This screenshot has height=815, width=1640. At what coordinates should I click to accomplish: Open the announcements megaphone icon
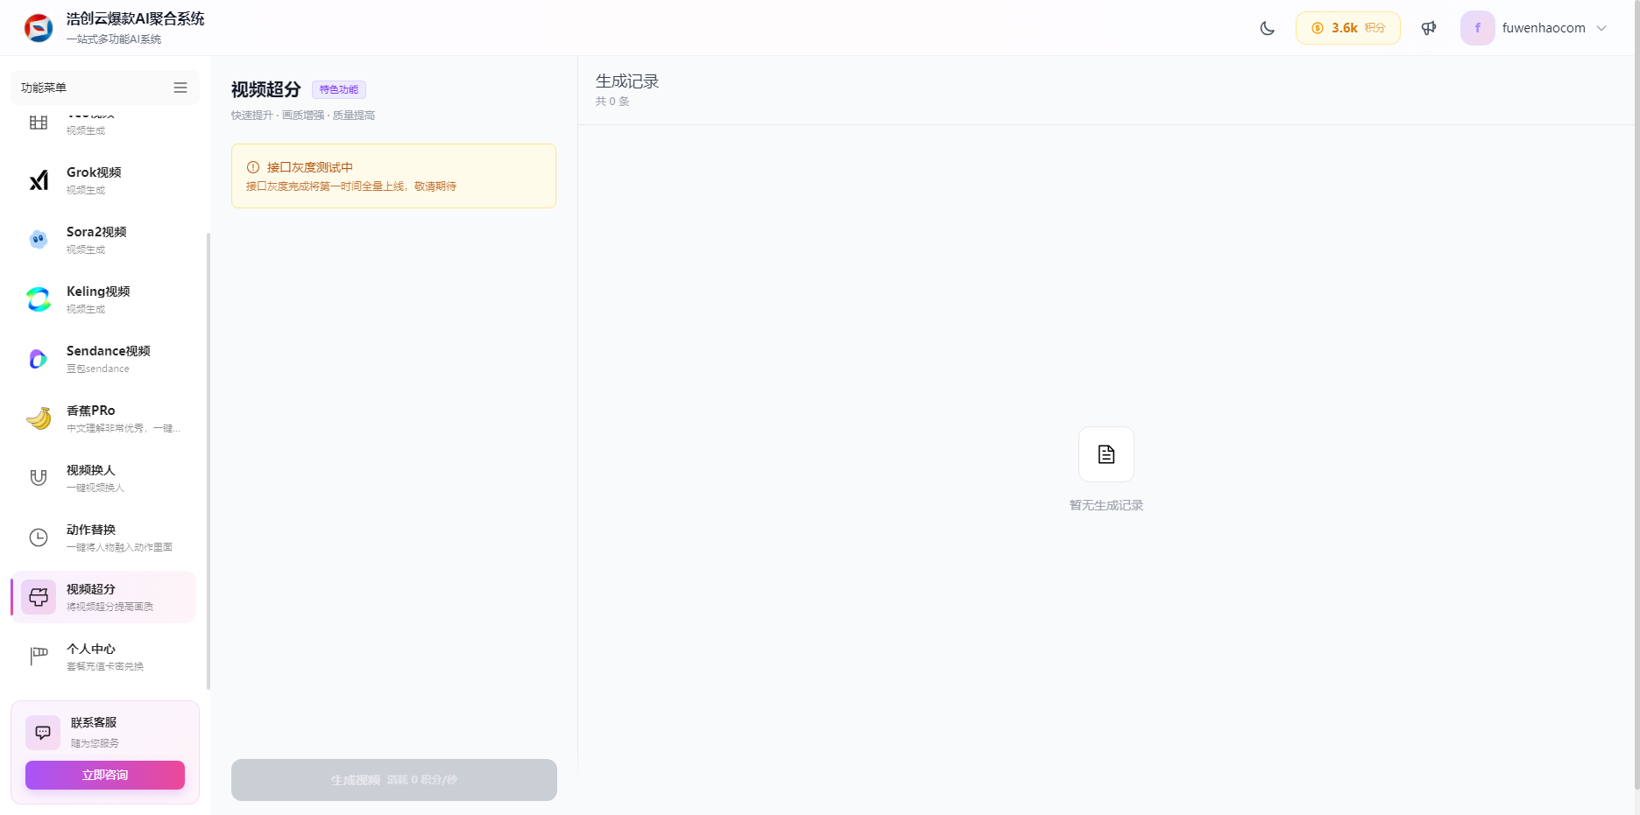[1429, 28]
